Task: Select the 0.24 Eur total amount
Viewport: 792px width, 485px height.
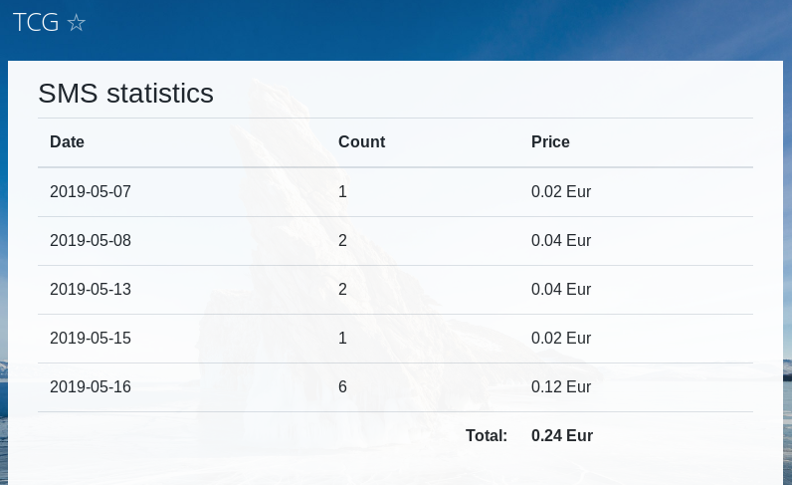Action: tap(562, 436)
